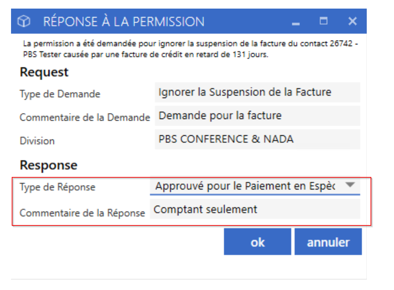This screenshot has width=394, height=290.
Task: Click the permission description message text
Action: pos(190,49)
